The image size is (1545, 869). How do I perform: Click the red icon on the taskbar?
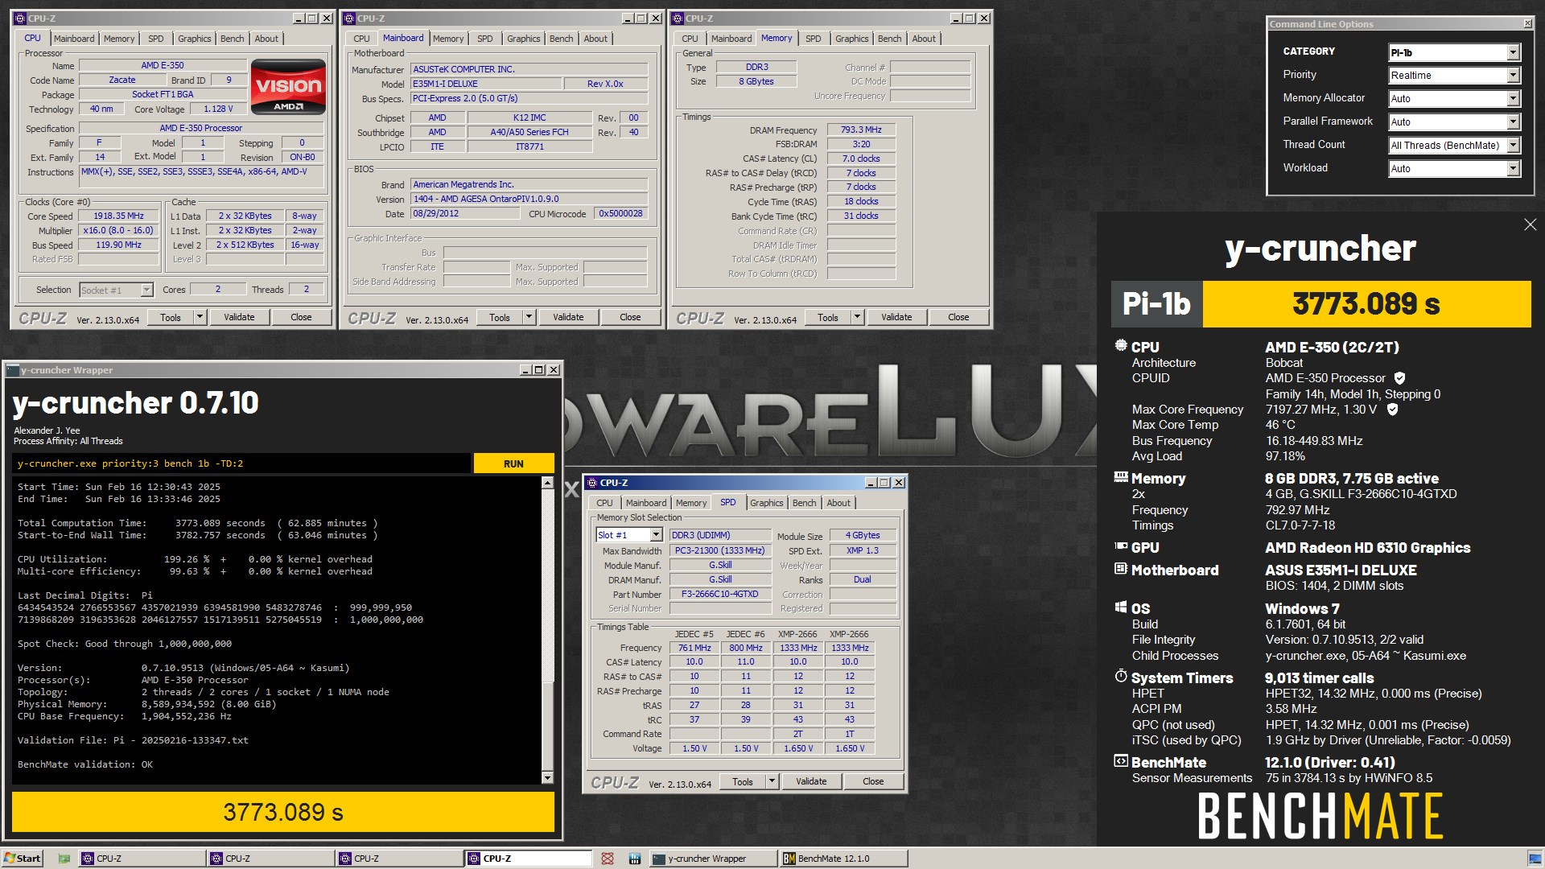point(608,859)
